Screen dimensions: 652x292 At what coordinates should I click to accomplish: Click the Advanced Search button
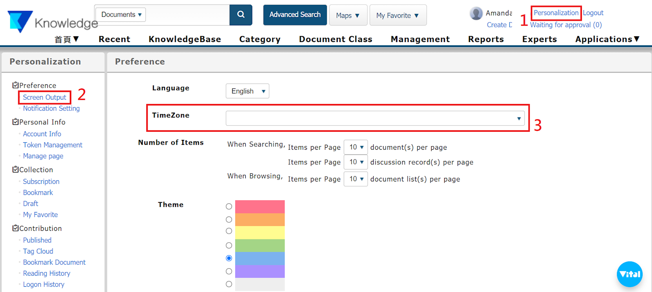[295, 15]
